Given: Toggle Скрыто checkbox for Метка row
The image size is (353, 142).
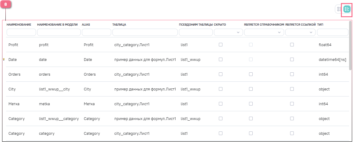Looking at the screenshot, I should tap(221, 104).
